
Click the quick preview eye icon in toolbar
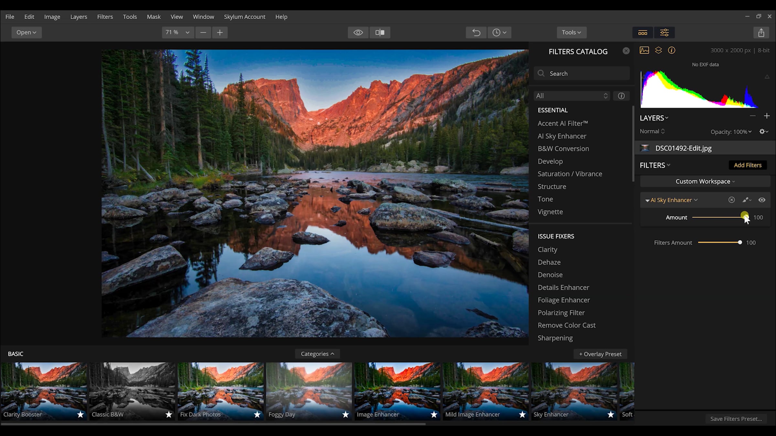358,32
